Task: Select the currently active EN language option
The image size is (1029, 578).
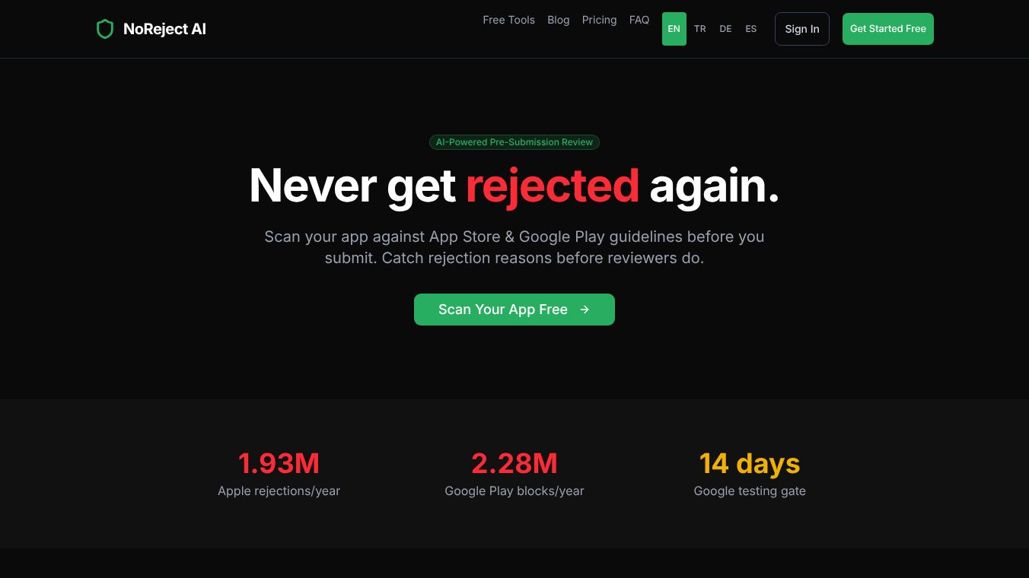Action: pos(674,29)
